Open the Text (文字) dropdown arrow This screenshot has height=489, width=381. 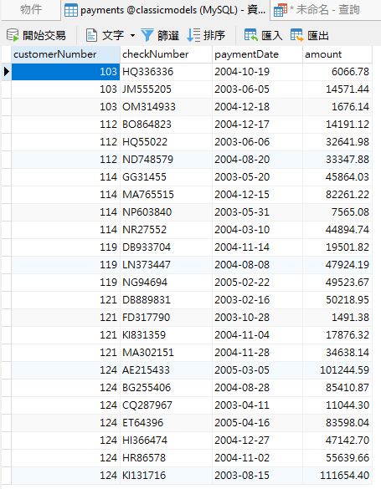tap(133, 36)
